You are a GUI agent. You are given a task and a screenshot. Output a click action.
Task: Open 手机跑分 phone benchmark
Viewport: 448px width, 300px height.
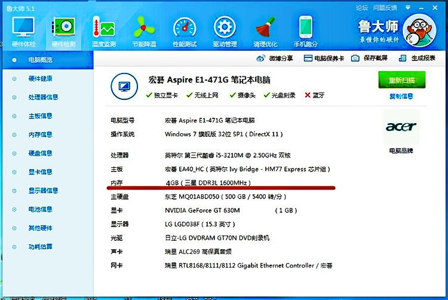click(306, 30)
